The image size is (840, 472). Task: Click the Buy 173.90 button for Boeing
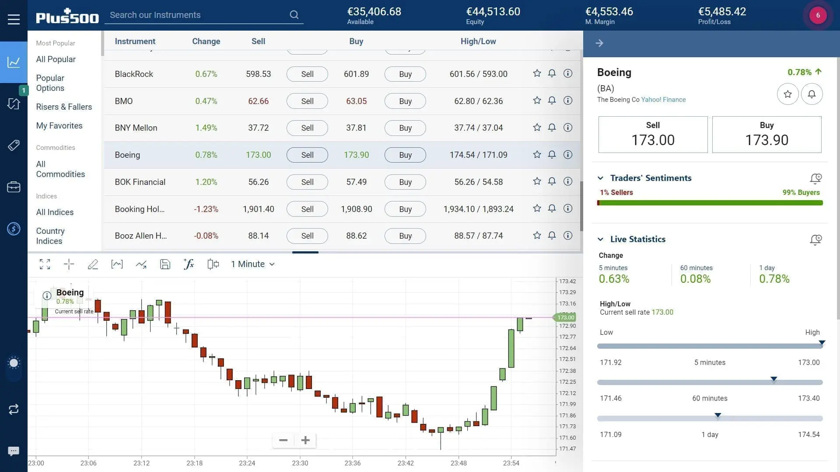coord(405,155)
